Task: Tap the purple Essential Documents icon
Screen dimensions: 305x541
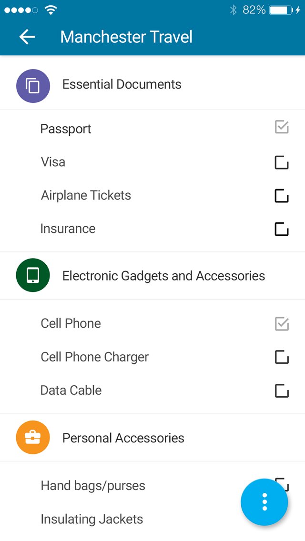Action: point(33,86)
